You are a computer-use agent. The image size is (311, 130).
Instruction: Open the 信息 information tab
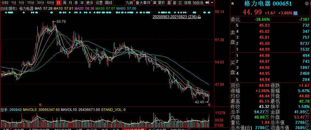187,3
